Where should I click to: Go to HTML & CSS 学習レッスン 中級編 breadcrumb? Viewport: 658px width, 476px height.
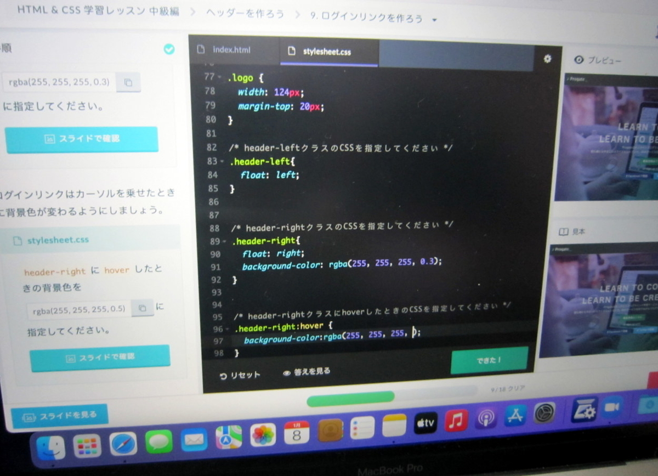point(98,10)
